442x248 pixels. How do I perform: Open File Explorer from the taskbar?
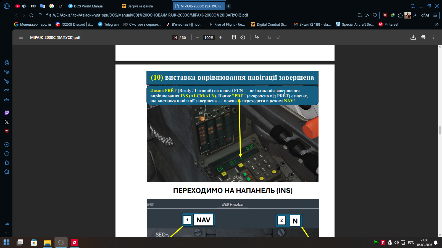click(48, 242)
